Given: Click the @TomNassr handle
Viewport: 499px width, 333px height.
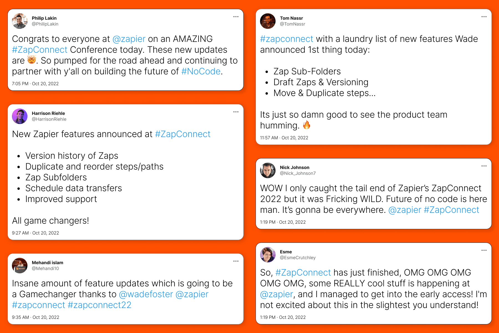Looking at the screenshot, I should coord(292,24).
